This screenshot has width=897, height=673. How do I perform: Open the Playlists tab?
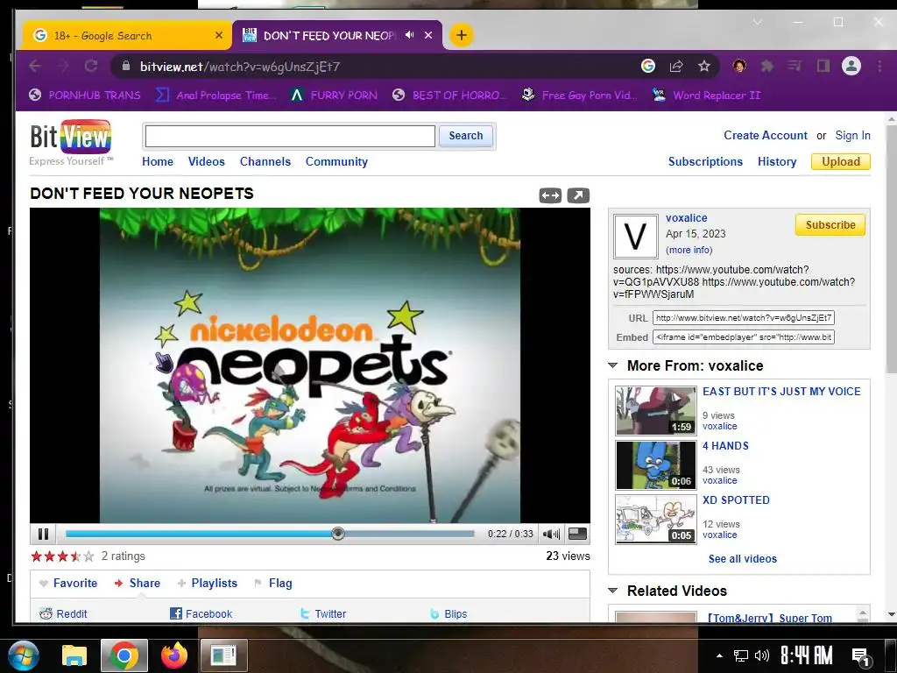click(x=207, y=583)
